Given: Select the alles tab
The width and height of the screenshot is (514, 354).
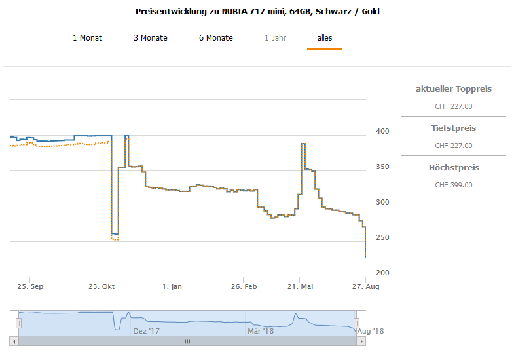Looking at the screenshot, I should click(325, 38).
